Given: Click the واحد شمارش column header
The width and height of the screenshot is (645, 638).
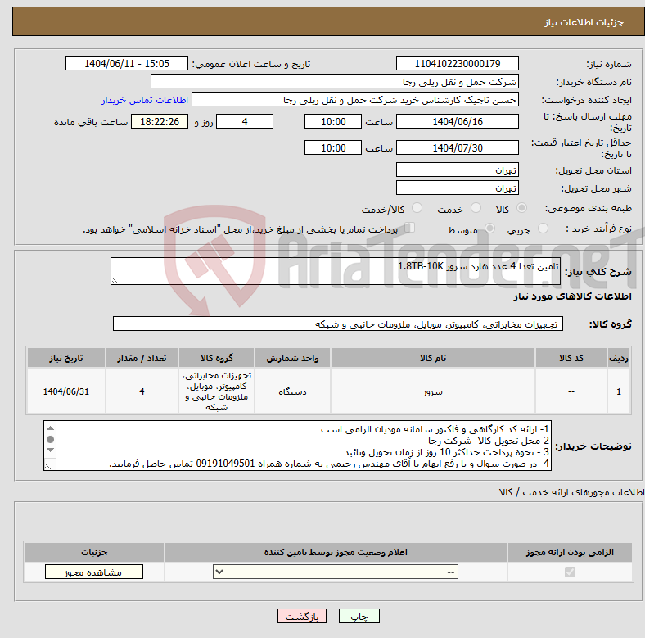Looking at the screenshot, I should coord(292,358).
